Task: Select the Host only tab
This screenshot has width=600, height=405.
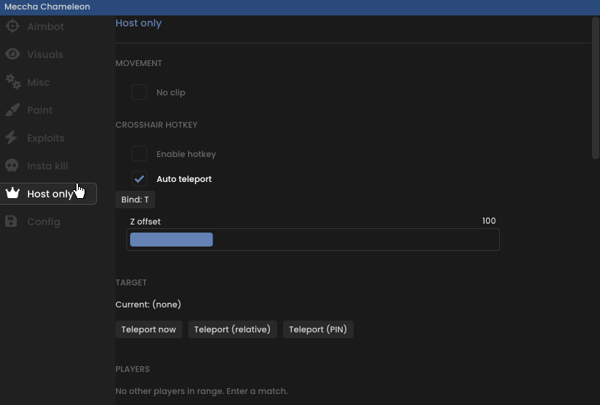Action: click(49, 194)
